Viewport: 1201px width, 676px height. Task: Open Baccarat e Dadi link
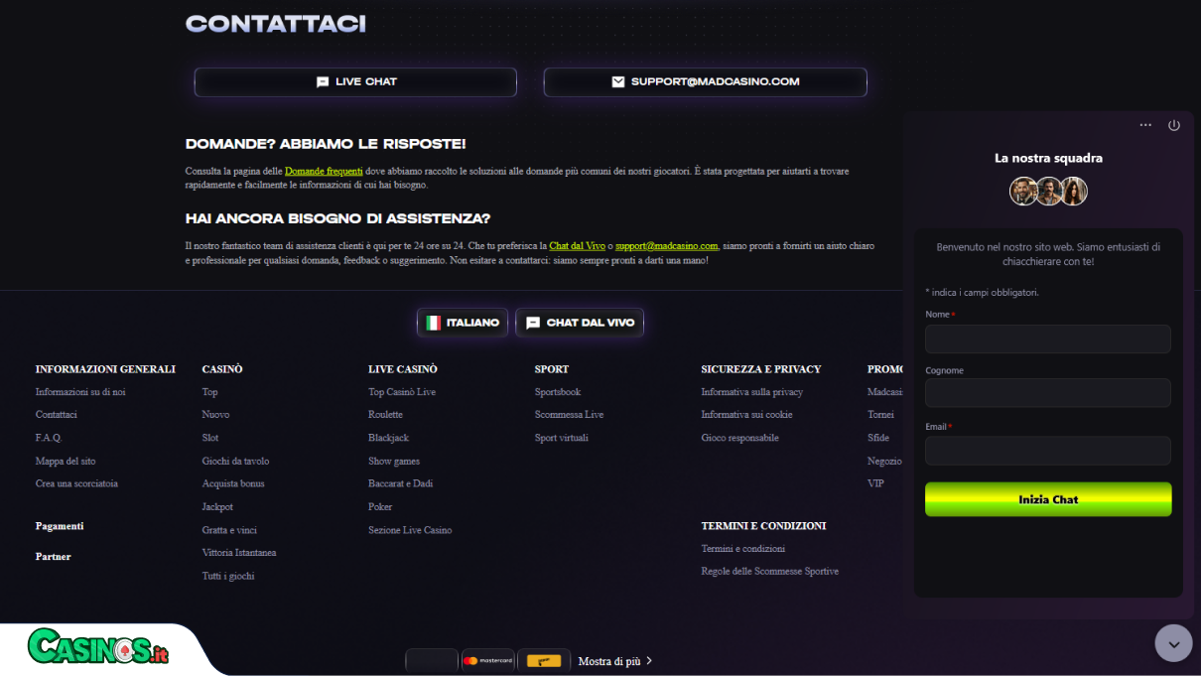click(400, 484)
